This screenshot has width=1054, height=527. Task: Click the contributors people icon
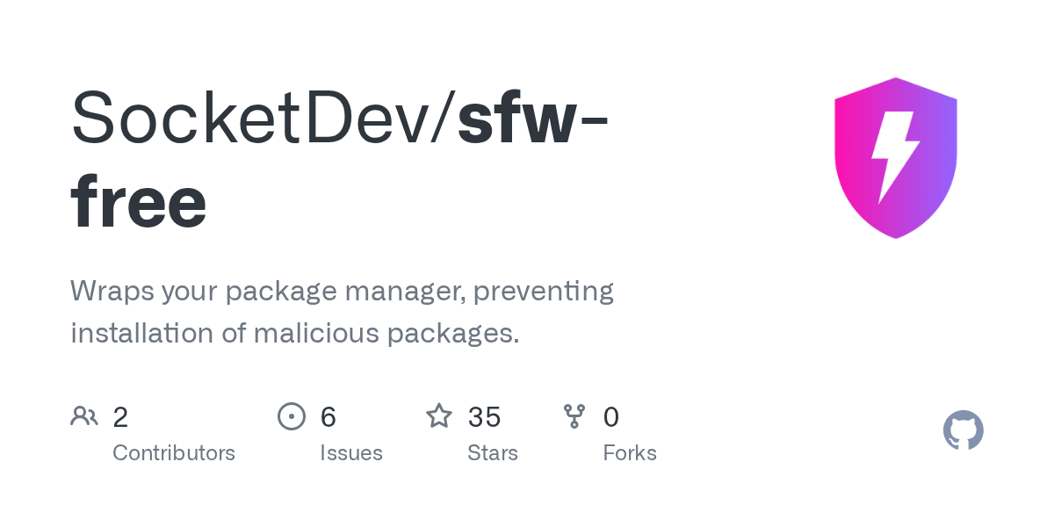pos(84,416)
